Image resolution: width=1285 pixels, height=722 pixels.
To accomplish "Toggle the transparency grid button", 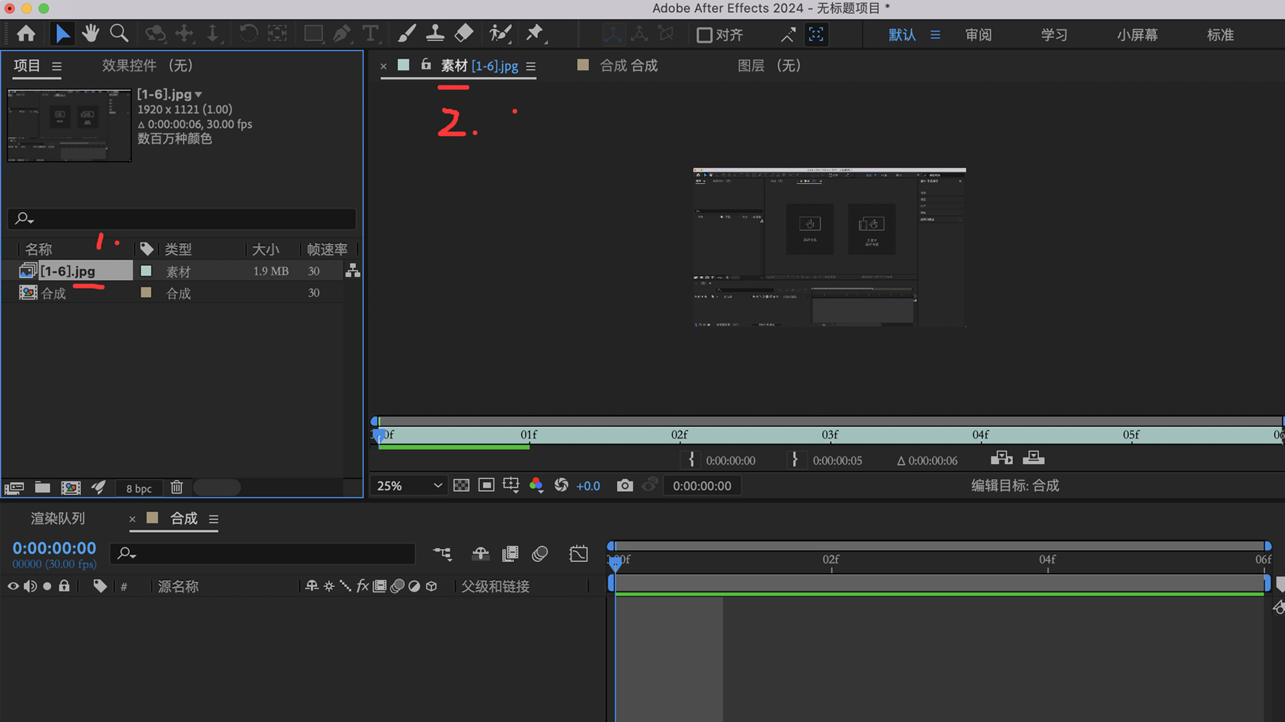I will (461, 486).
